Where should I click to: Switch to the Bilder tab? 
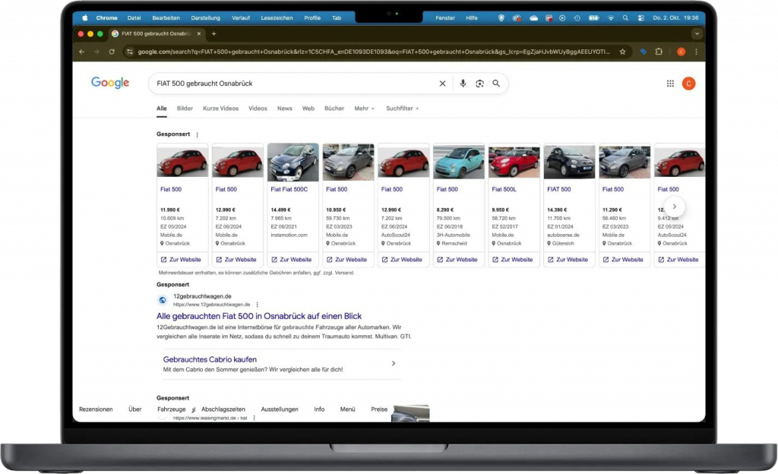pyautogui.click(x=185, y=109)
